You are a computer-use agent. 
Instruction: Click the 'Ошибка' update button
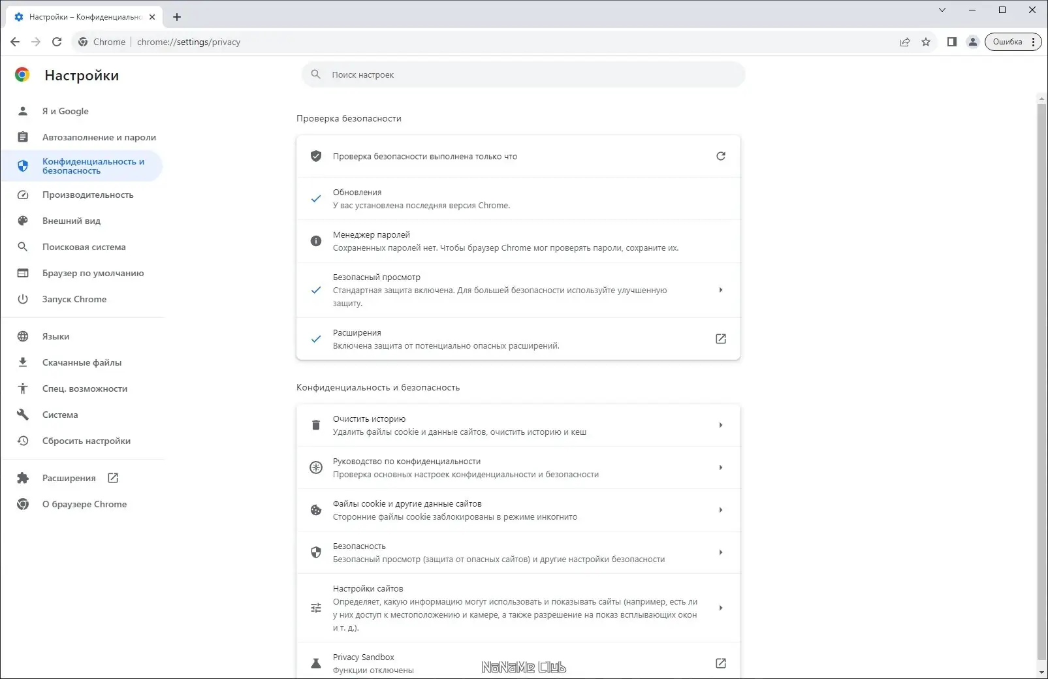pyautogui.click(x=1008, y=42)
